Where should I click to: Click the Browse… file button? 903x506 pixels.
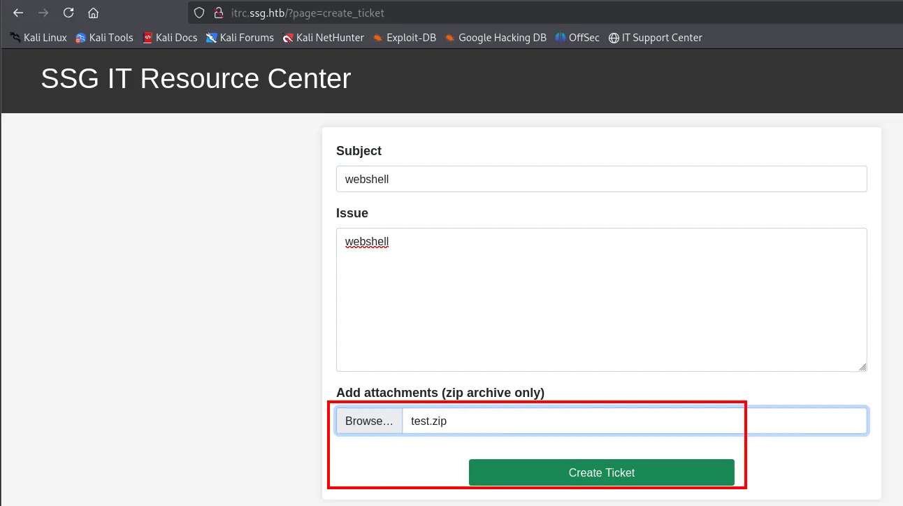click(x=369, y=421)
